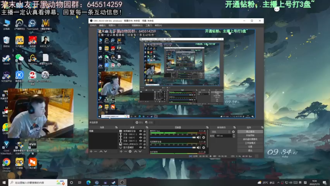Pop out the 转场特效 transitions dock panel
The width and height of the screenshot is (330, 186).
point(234,127)
